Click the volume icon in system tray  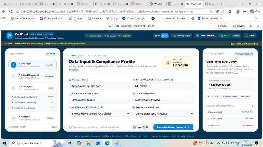pyautogui.click(x=227, y=143)
